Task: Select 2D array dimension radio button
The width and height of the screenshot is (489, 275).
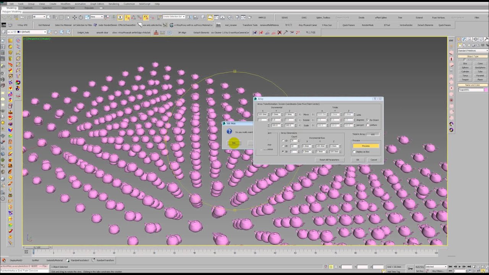Action: [x=283, y=146]
